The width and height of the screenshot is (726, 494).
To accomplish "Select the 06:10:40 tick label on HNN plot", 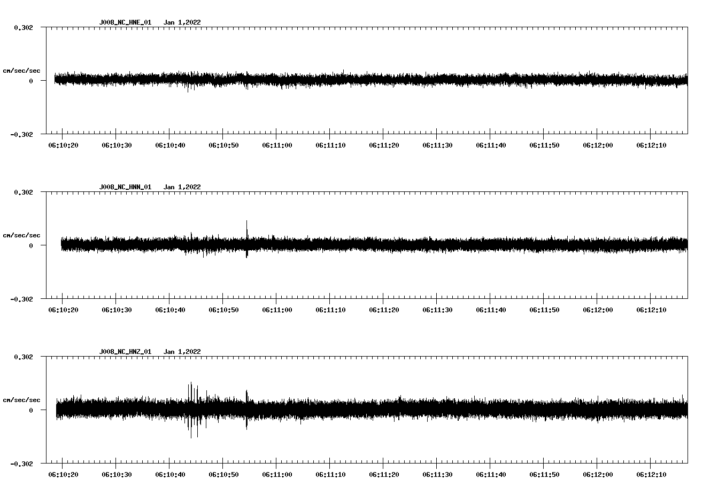I will 170,310.
